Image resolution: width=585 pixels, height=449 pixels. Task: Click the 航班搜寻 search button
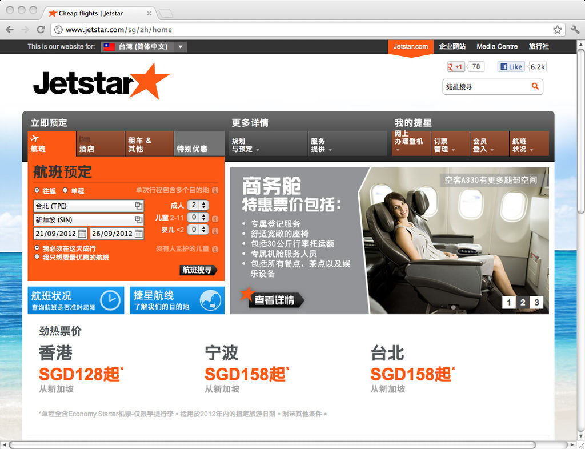198,270
